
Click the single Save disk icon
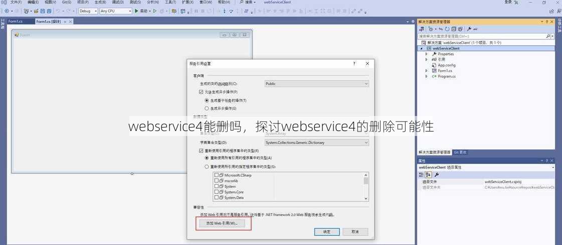pos(42,10)
